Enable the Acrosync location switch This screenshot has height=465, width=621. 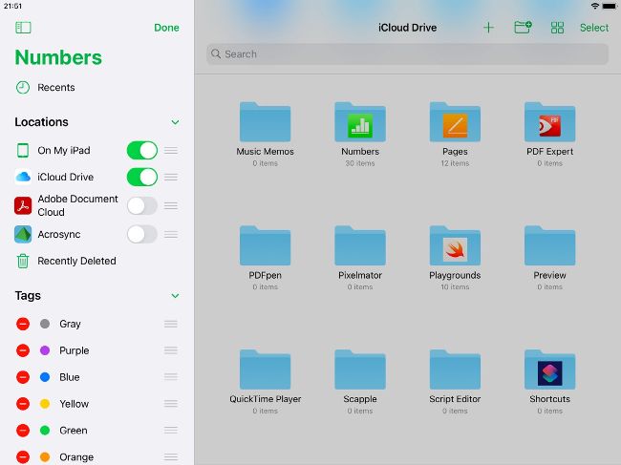(141, 234)
